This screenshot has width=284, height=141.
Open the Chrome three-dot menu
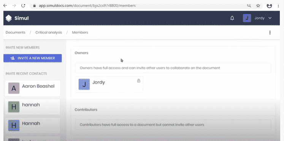click(278, 6)
